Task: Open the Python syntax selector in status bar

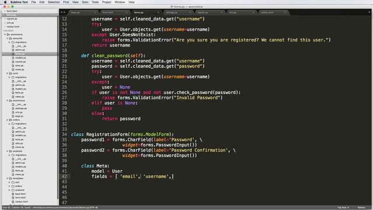Action: pos(361,208)
